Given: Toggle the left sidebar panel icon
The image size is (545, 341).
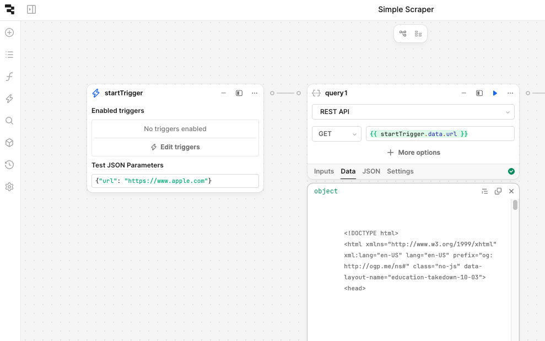Looking at the screenshot, I should (31, 9).
